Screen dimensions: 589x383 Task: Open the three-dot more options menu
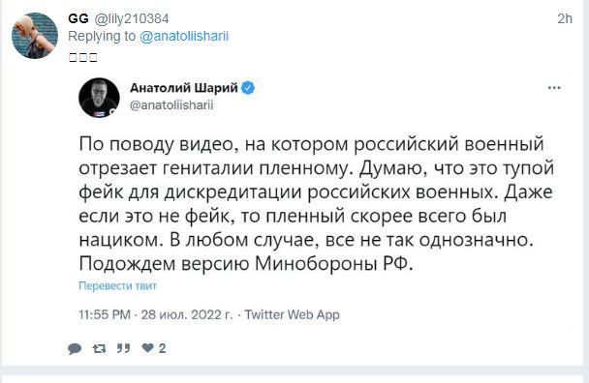tap(554, 88)
